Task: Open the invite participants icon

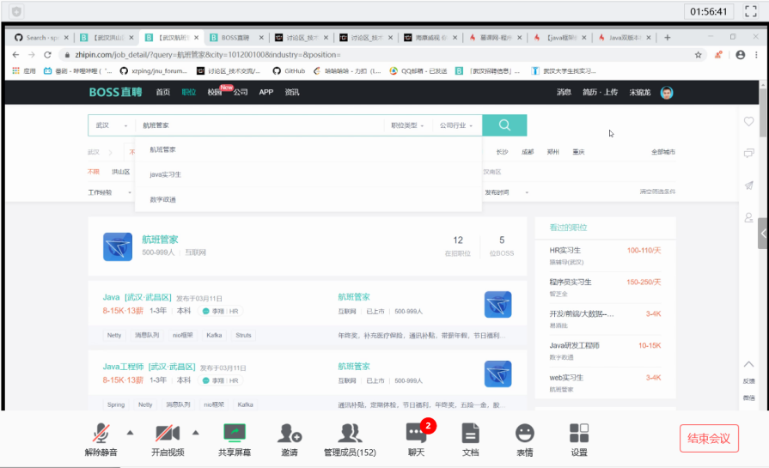Action: click(290, 440)
